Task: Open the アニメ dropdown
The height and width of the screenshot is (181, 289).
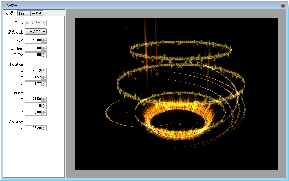Action: [36, 23]
